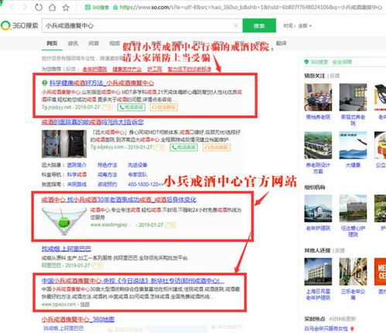Viewport: 386px width, 333px height.
Task: Clear the search box with X icon
Action: (x=236, y=25)
